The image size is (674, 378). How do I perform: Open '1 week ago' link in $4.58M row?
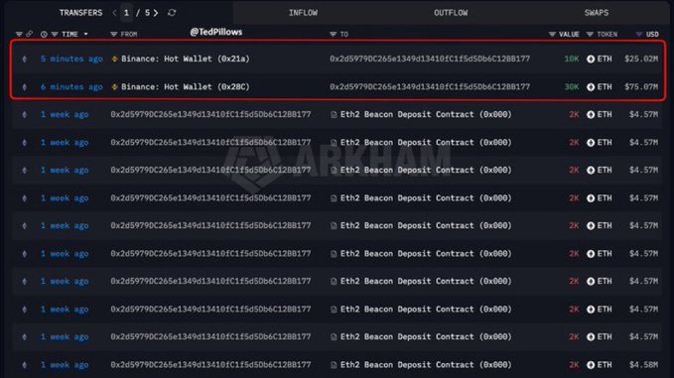65,365
